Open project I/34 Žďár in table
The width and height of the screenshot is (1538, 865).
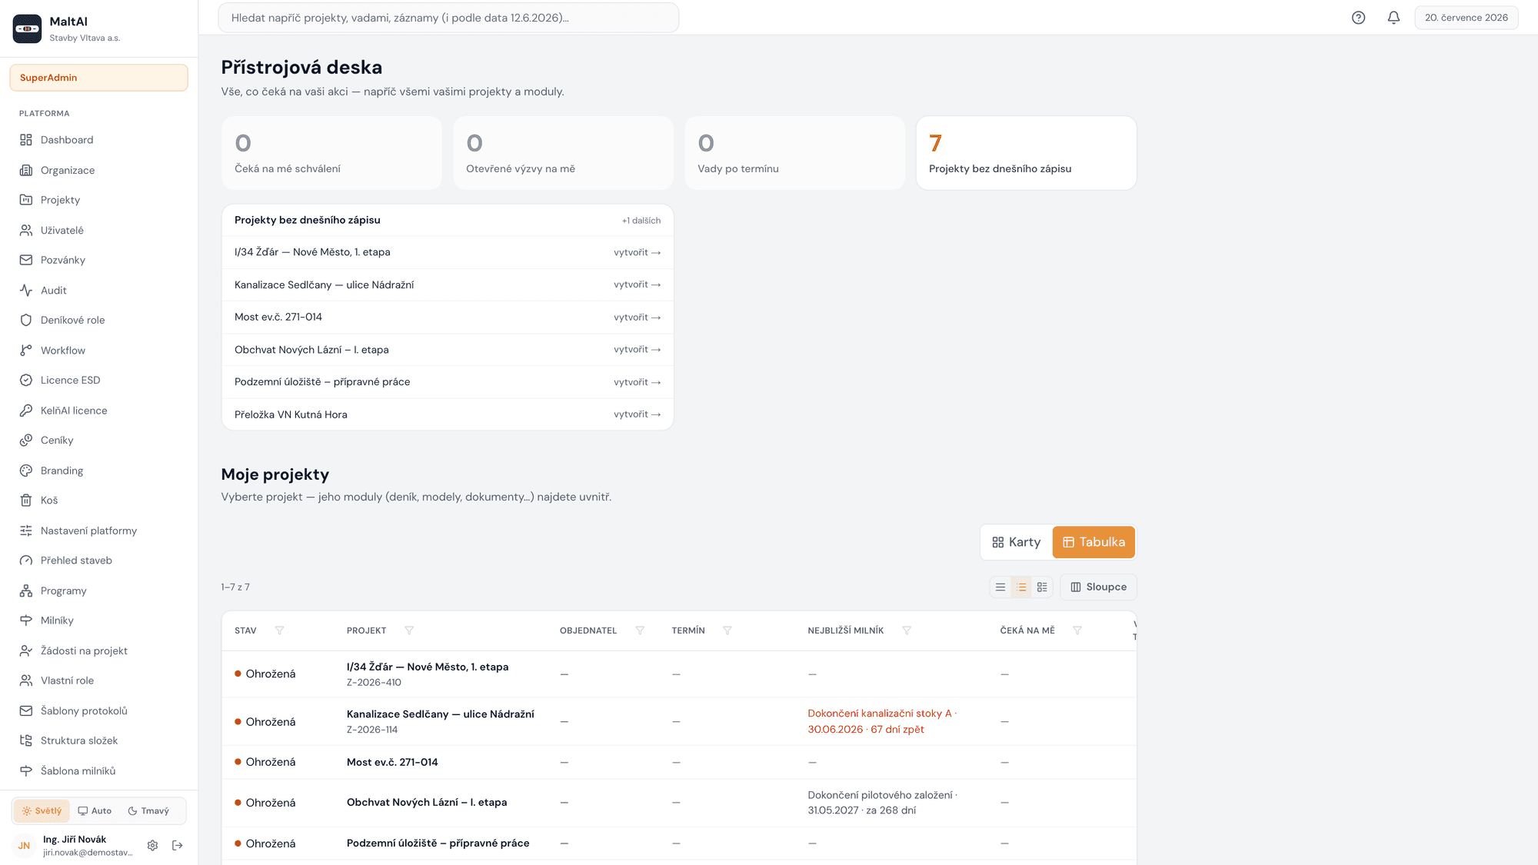click(428, 667)
